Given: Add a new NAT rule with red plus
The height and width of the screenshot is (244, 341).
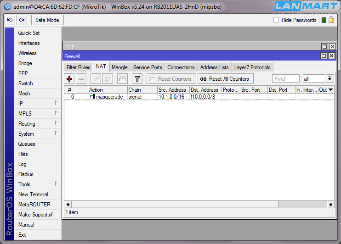Looking at the screenshot, I should tap(69, 79).
